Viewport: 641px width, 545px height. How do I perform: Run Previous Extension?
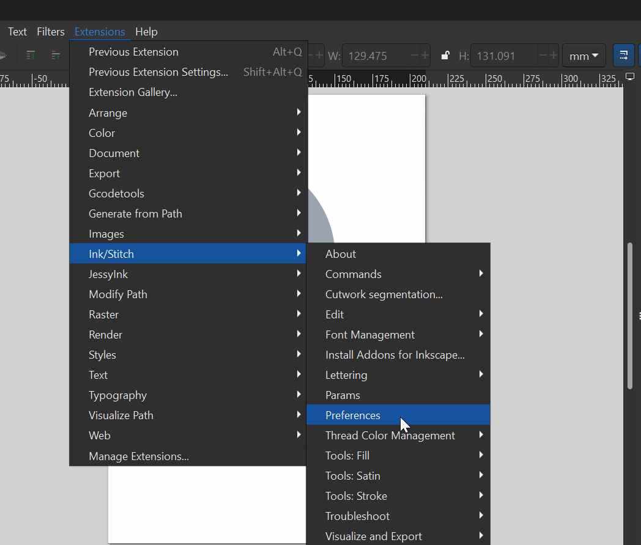(188, 52)
